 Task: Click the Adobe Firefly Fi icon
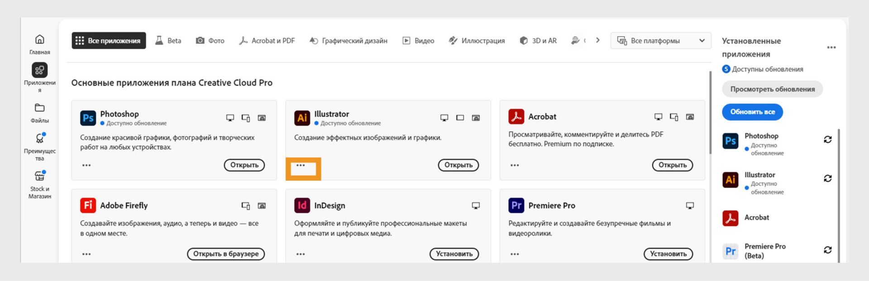pos(88,205)
